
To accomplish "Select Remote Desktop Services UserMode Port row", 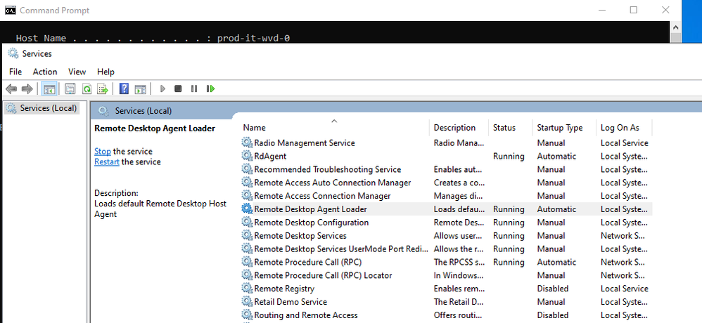I will [447, 249].
